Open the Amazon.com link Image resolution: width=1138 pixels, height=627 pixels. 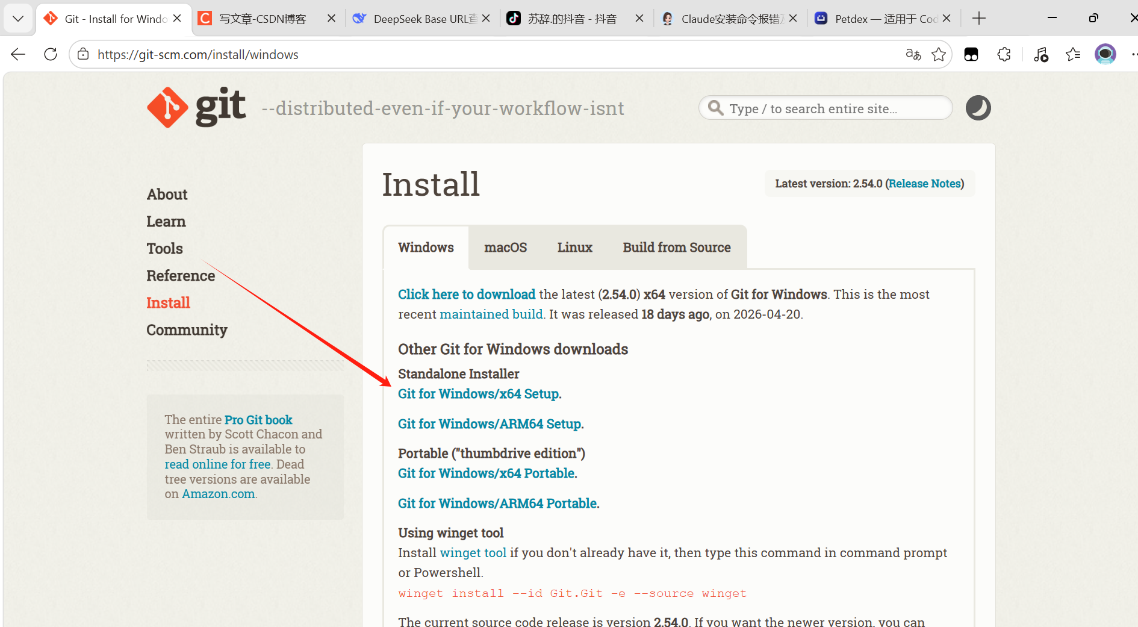pos(219,494)
